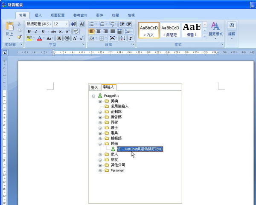Image resolution: width=256 pixels, height=205 pixels.
Task: Switch to the 登入 tab in the panel
Action: pos(94,87)
